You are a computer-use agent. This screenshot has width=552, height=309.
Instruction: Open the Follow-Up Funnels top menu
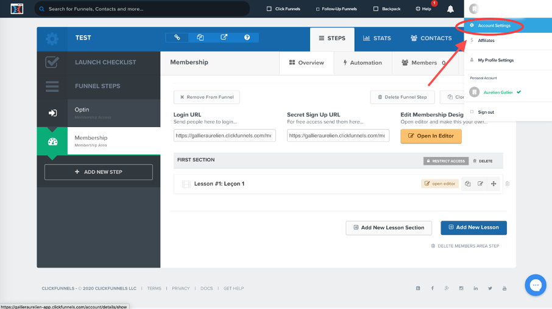(x=336, y=9)
